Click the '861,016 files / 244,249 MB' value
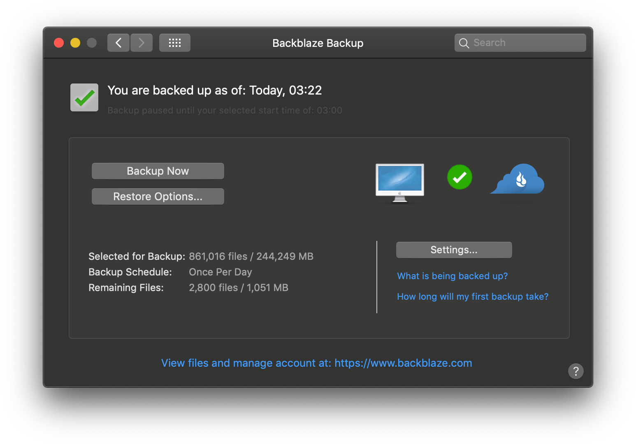This screenshot has width=636, height=444. tap(251, 257)
